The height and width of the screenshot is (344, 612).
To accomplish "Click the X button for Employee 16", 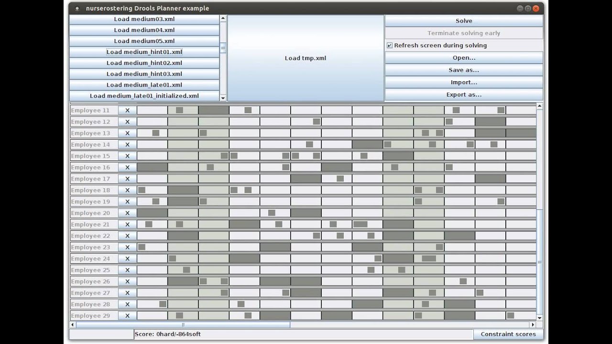I will point(127,167).
